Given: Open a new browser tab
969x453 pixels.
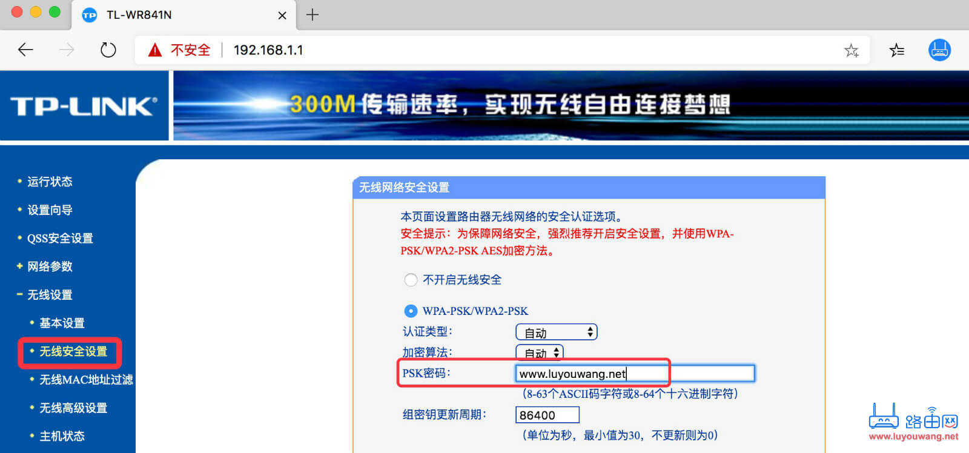Looking at the screenshot, I should coord(313,15).
